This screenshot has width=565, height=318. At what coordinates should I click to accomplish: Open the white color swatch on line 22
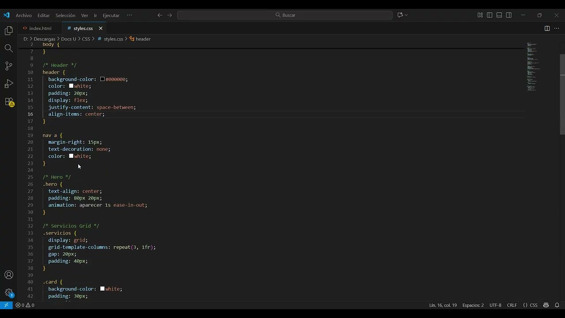click(71, 156)
